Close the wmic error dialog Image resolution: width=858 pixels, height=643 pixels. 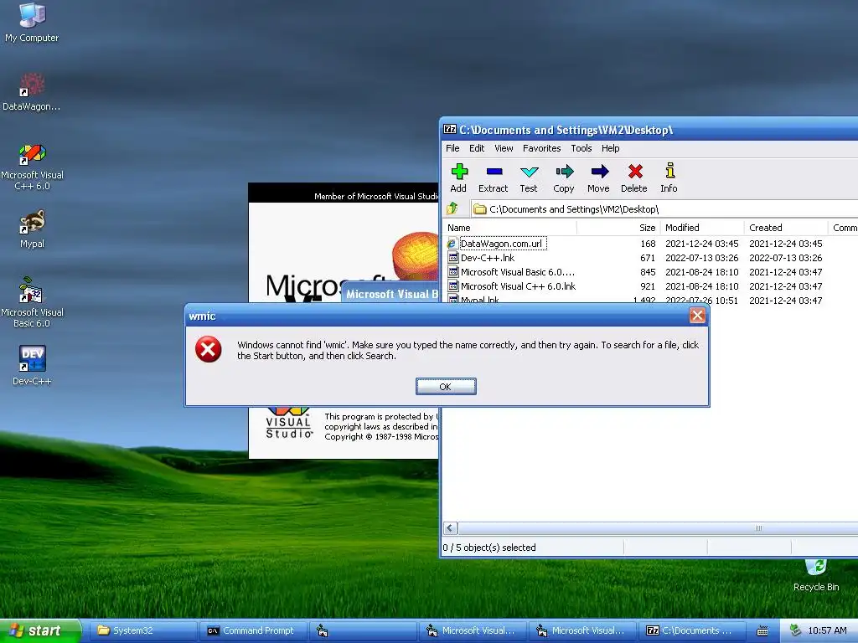tap(696, 316)
